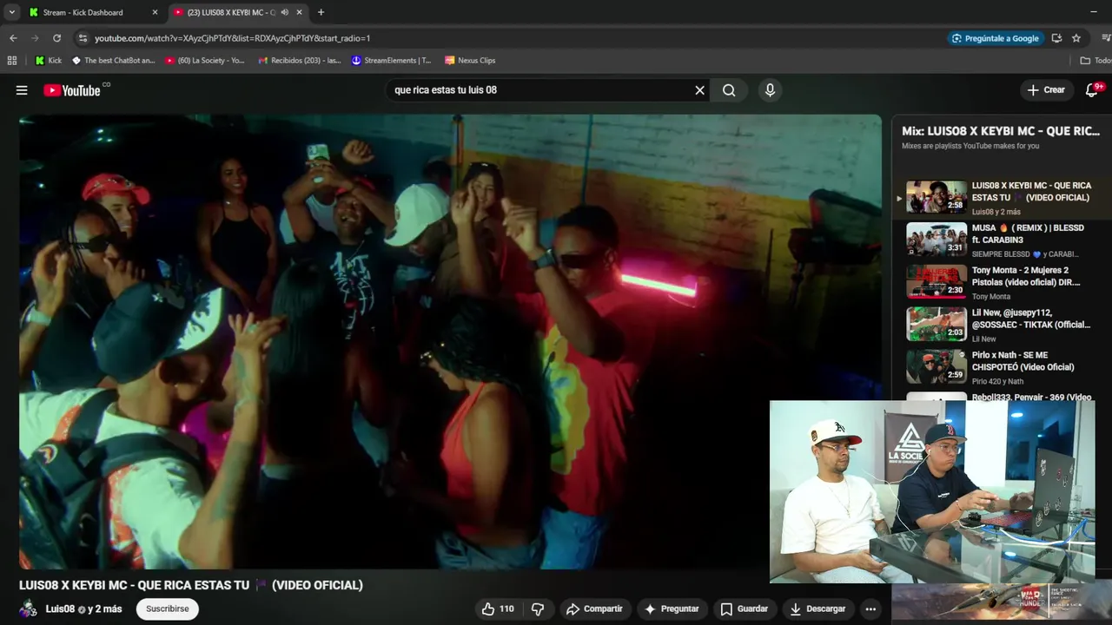
Task: Click Crear create button
Action: pyautogui.click(x=1046, y=90)
